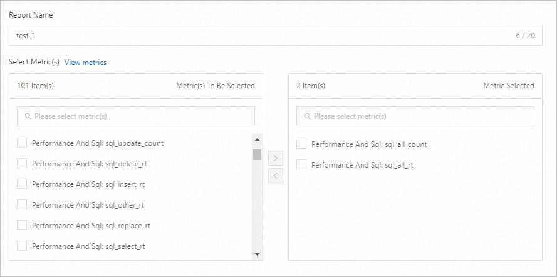Click search magnifier in left metrics panel

tap(28, 116)
